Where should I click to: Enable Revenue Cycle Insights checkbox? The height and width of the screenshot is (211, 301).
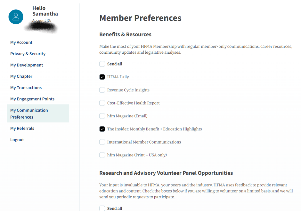[x=102, y=90]
